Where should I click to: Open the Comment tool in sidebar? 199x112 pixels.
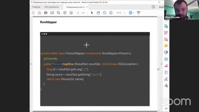166,46
